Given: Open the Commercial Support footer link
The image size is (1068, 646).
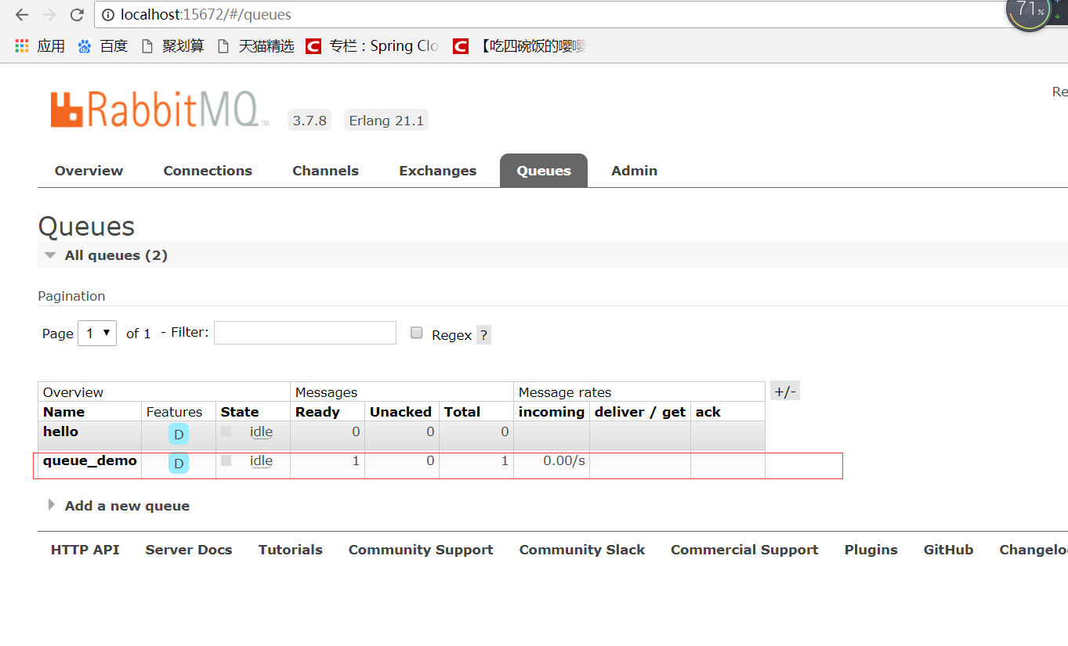Looking at the screenshot, I should point(744,550).
